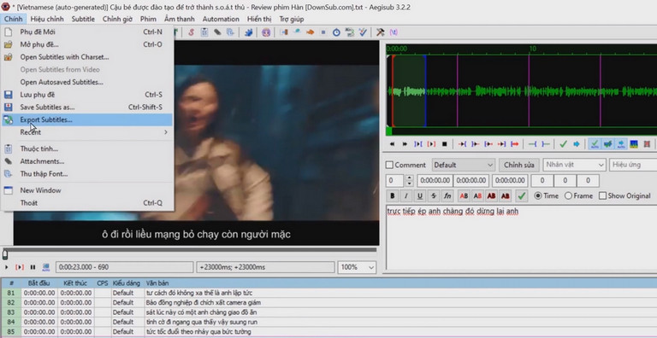Apply underline formatting button
The image size is (657, 338).
[419, 195]
